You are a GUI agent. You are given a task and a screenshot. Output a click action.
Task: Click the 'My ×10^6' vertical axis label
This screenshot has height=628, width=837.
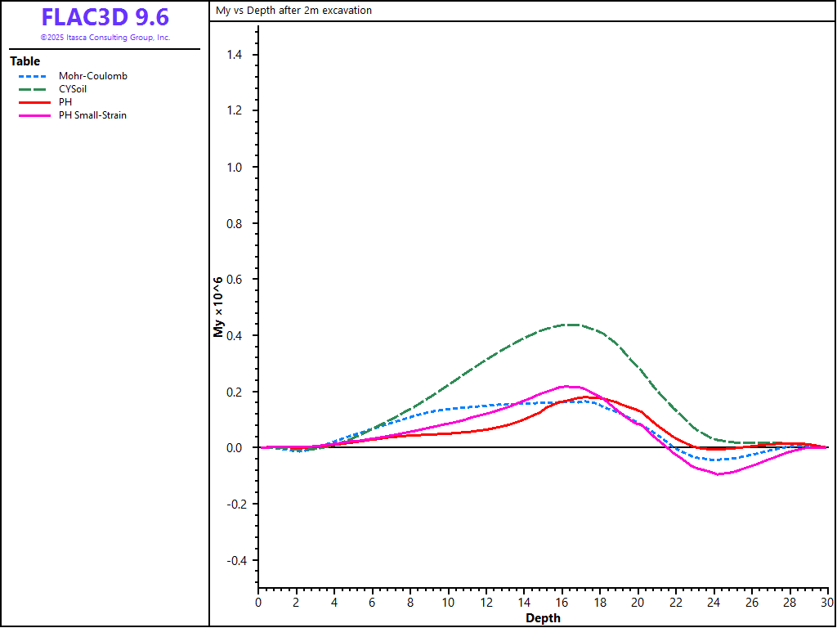pos(218,307)
